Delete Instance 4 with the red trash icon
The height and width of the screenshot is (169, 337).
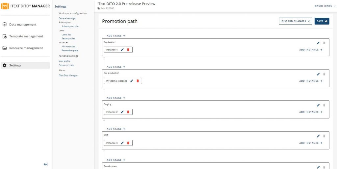tap(128, 50)
